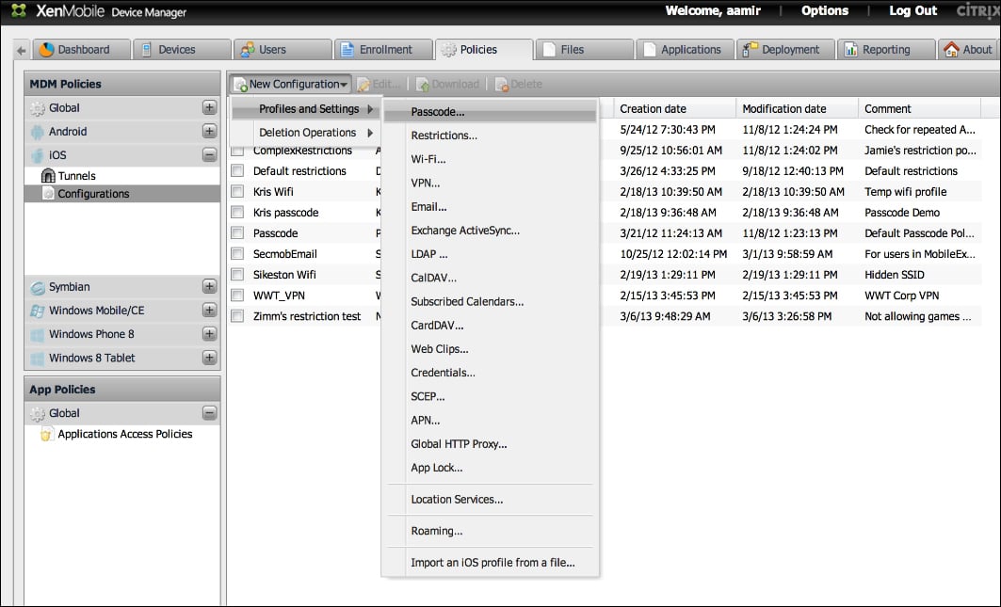
Task: Click the Log Out link
Action: click(x=912, y=11)
